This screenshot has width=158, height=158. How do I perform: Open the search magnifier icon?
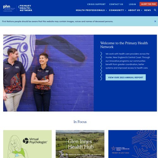[x=155, y=10]
